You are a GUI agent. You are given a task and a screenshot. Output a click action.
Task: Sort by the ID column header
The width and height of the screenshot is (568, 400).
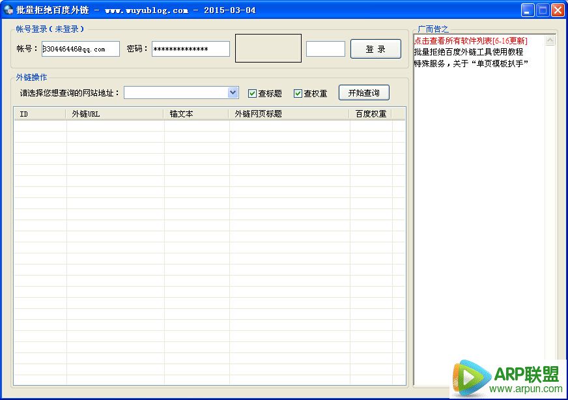[26, 113]
